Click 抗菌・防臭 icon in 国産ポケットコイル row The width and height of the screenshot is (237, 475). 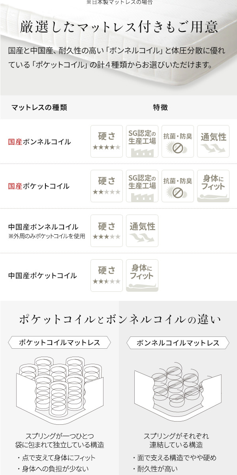pyautogui.click(x=178, y=186)
